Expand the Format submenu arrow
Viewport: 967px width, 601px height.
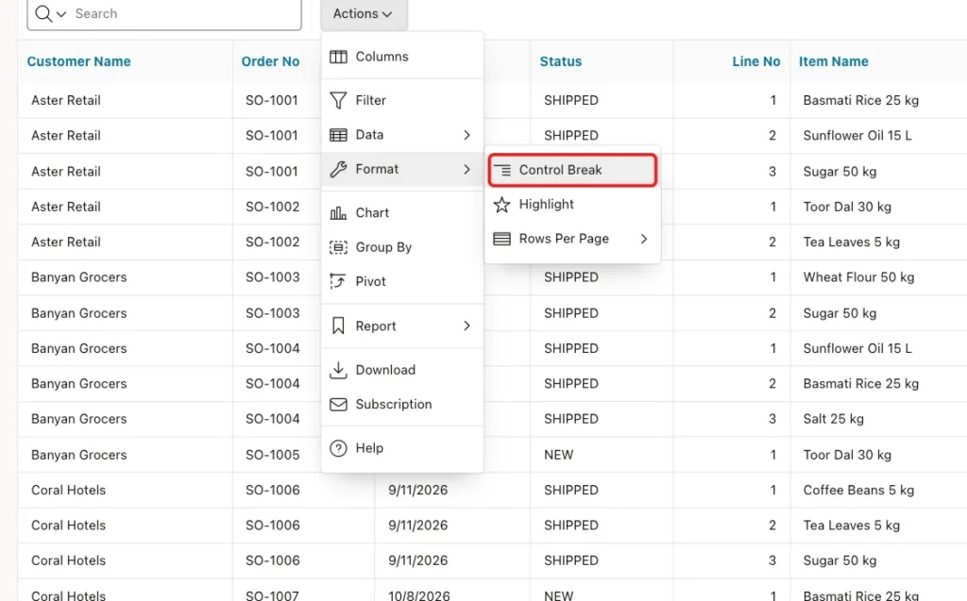point(467,169)
